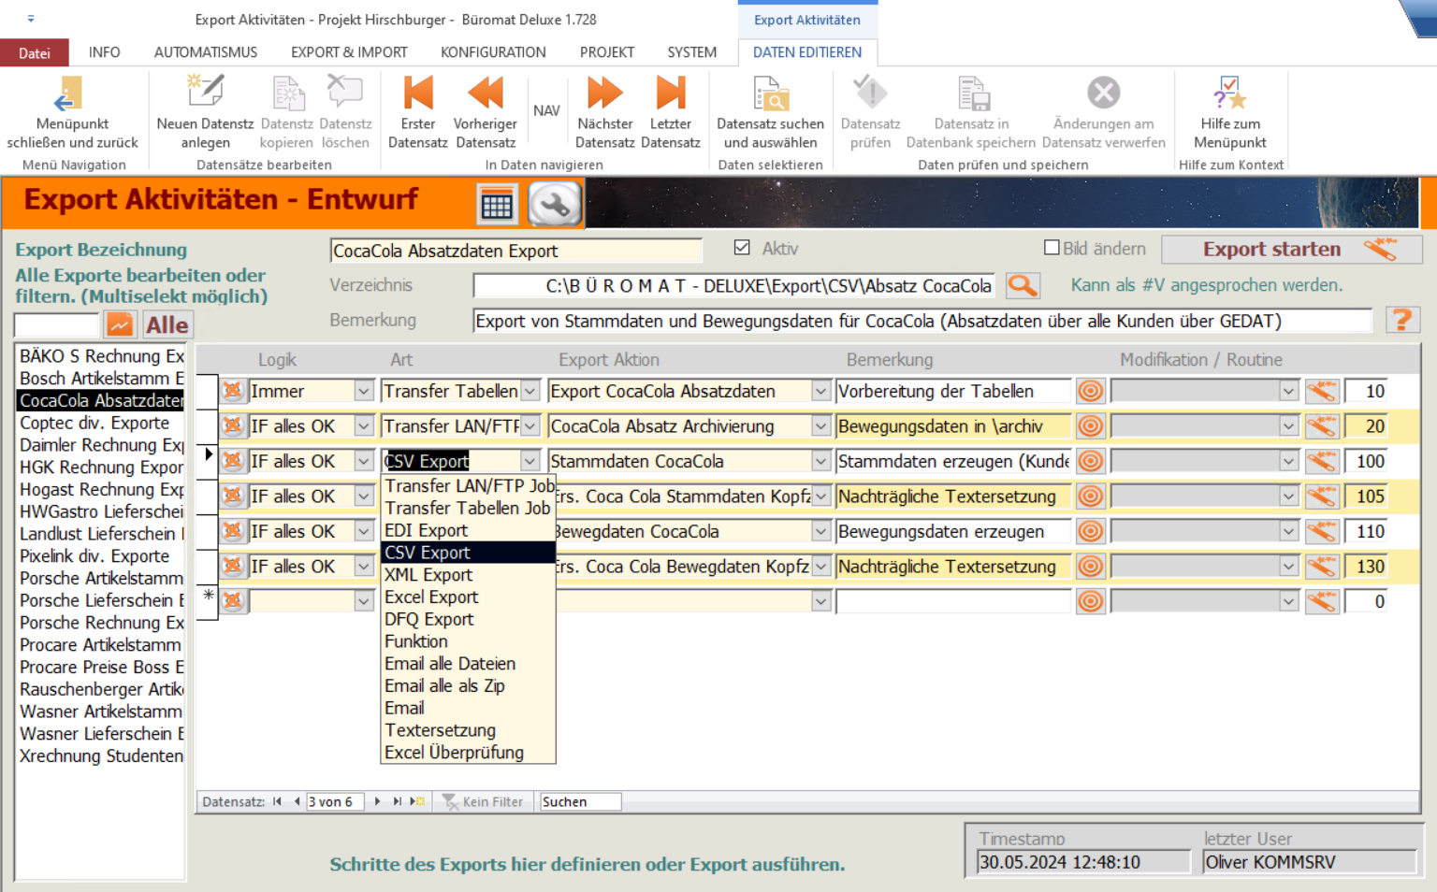
Task: Enable the Bild ändern checkbox
Action: 1052,248
